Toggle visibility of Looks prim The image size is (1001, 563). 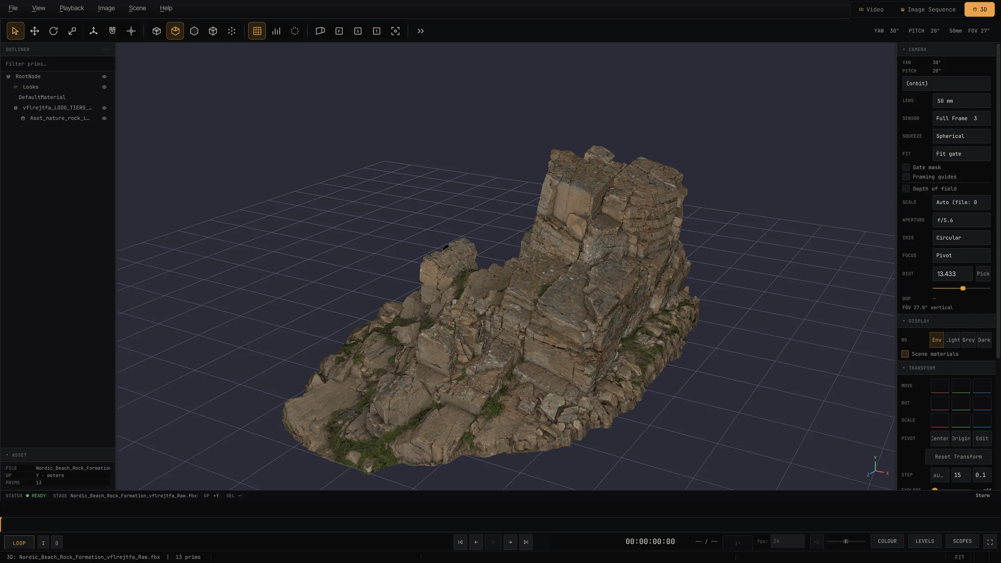point(104,87)
